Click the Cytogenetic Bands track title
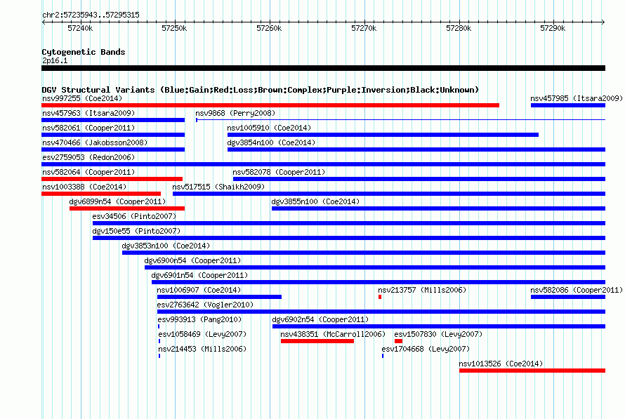The width and height of the screenshot is (625, 419). [x=84, y=52]
